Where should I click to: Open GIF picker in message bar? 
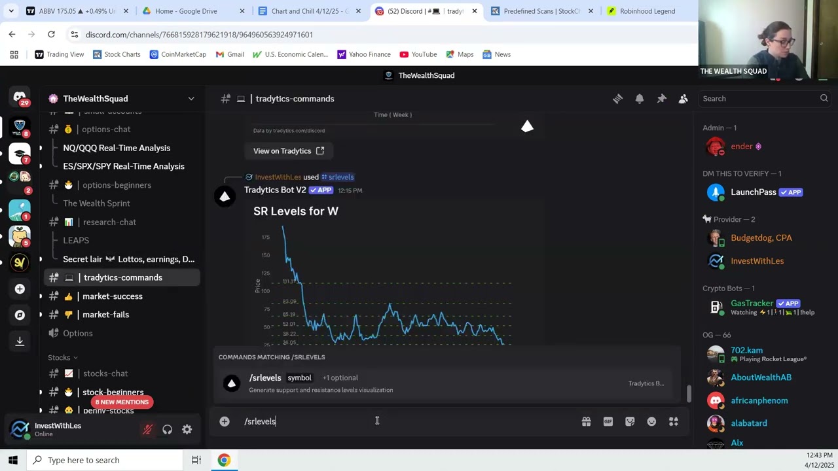coord(608,422)
